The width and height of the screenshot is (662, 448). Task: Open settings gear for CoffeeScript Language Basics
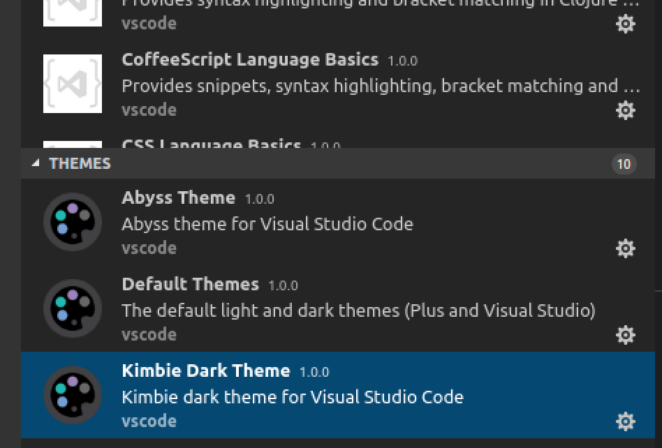point(626,110)
